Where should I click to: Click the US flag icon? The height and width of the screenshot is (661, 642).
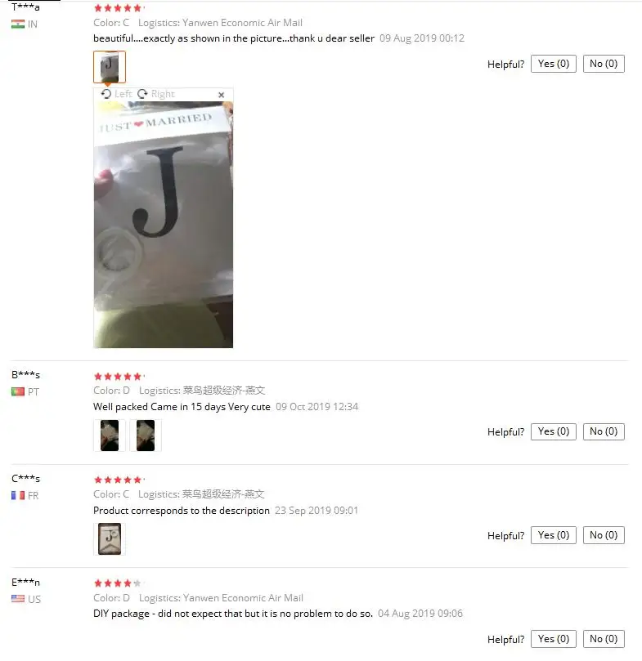point(18,599)
